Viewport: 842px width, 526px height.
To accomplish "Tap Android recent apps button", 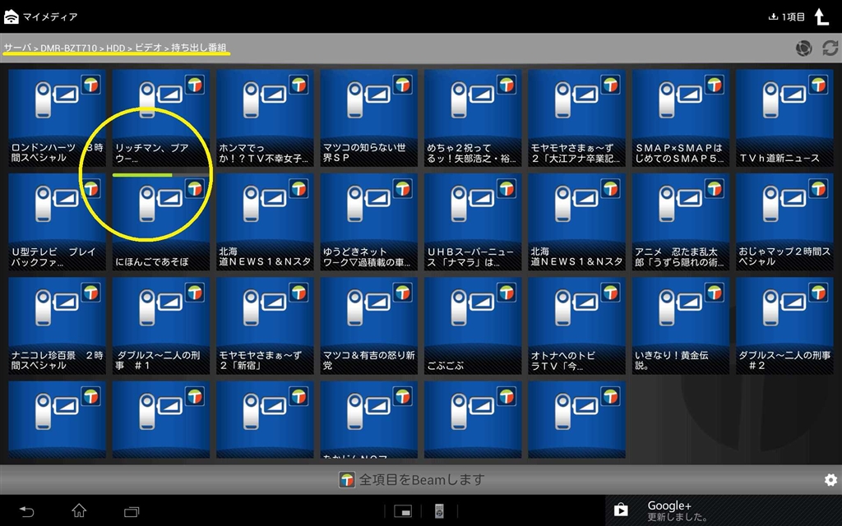I will [132, 511].
